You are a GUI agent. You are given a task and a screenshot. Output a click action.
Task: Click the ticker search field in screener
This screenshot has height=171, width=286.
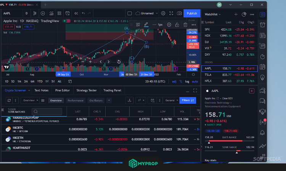pos(47,111)
